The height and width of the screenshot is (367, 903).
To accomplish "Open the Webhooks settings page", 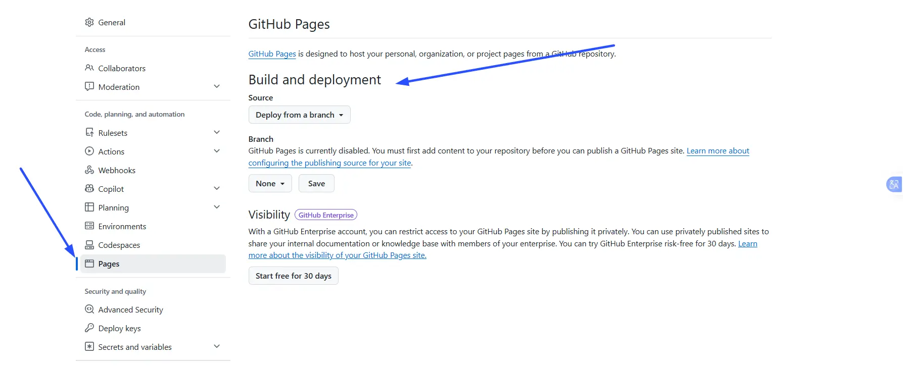I will tap(153, 170).
